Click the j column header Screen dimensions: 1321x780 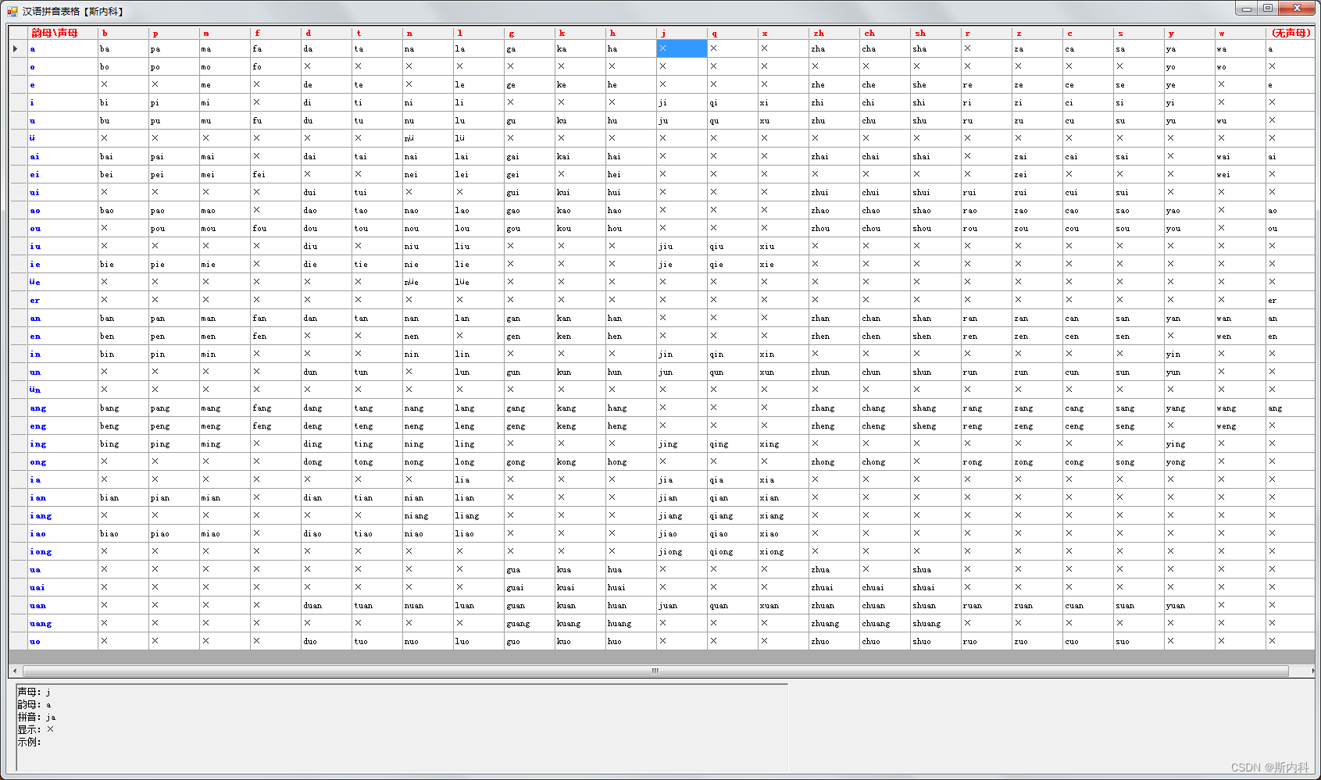click(682, 33)
